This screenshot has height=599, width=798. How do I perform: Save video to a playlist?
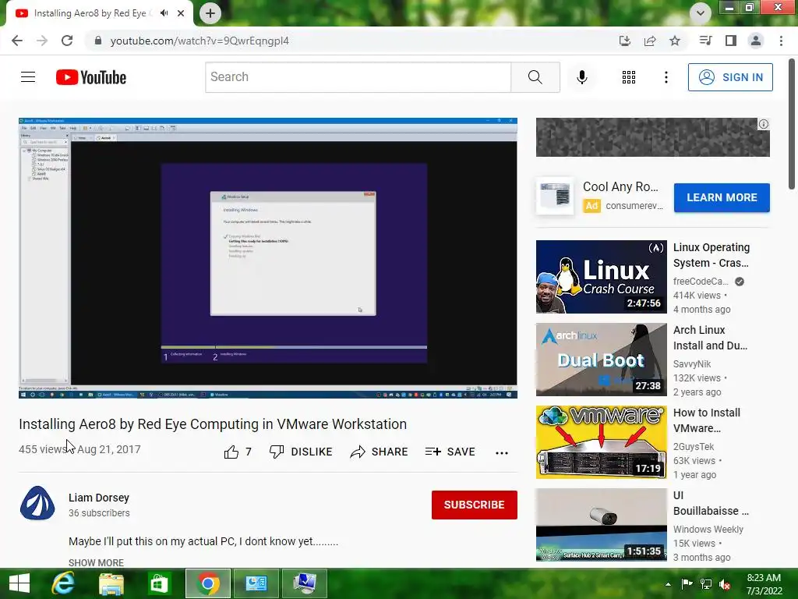click(450, 452)
